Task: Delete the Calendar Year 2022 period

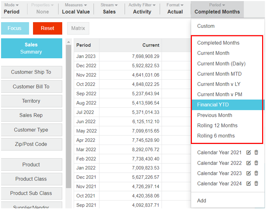Action: click(x=256, y=163)
